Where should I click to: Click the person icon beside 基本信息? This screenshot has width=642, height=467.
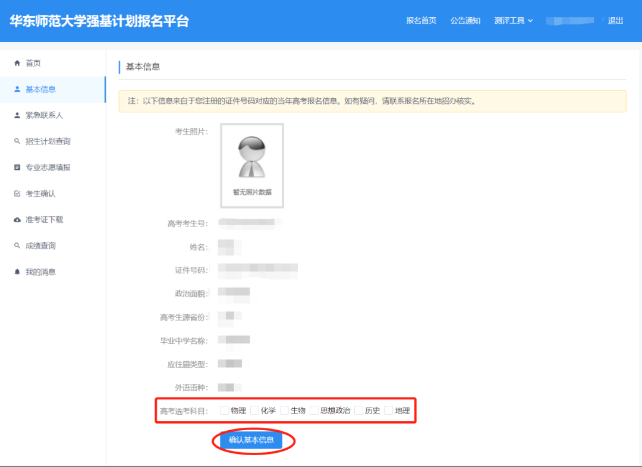tap(17, 89)
